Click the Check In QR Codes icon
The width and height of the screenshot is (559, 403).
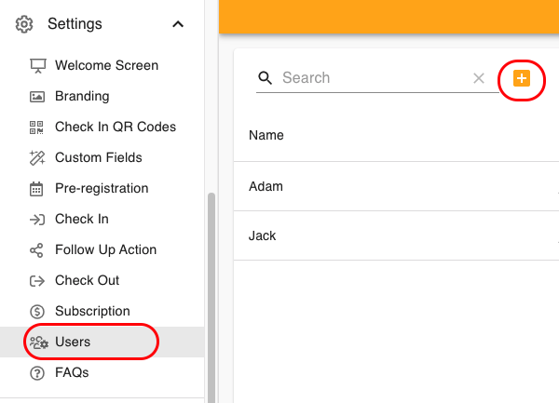(37, 128)
